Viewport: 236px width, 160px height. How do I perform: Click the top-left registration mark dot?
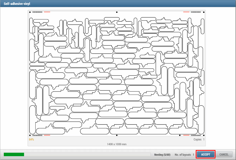30,12
